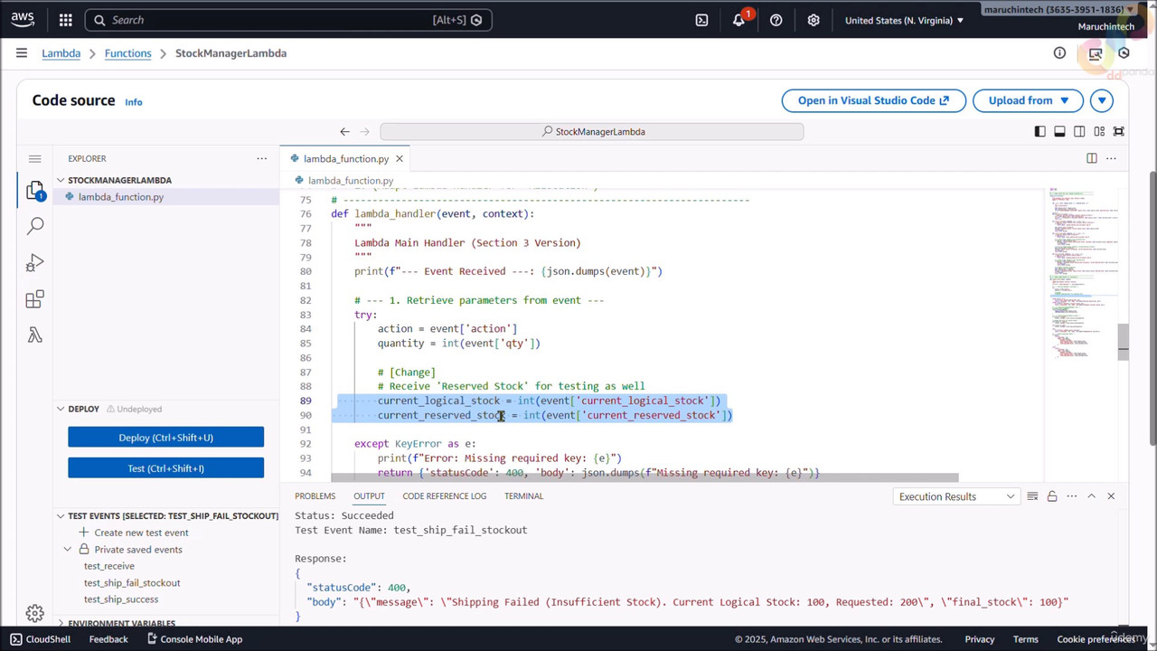1157x651 pixels.
Task: Open the CloudShell icon in the top bar
Action: coord(701,20)
